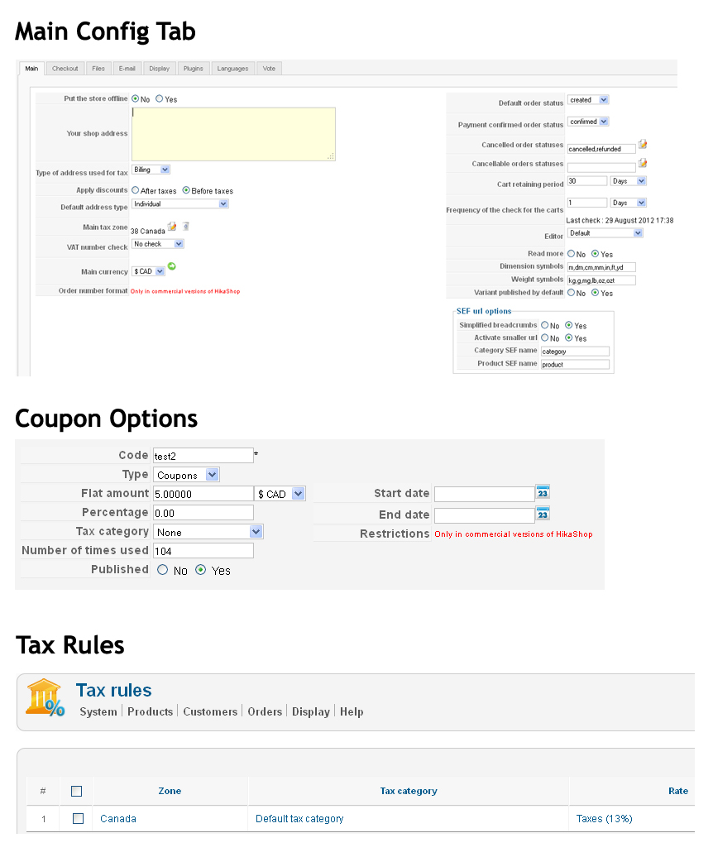Select Yes for Put the store offline
713x857 pixels.
point(160,99)
